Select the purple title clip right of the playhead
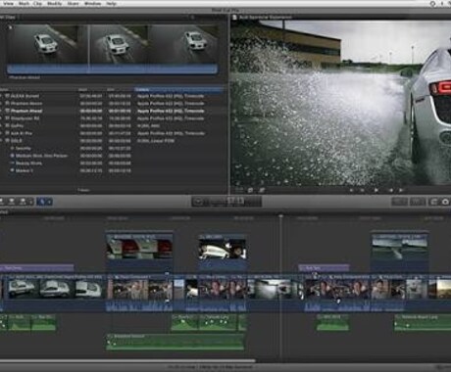Image resolution: width=451 pixels, height=372 pixels. pos(324,268)
